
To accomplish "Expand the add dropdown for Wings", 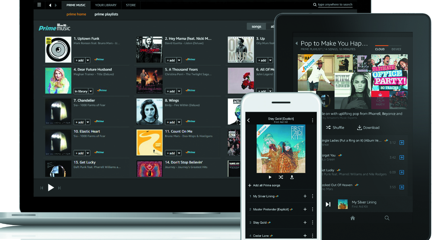I will pyautogui.click(x=179, y=122).
